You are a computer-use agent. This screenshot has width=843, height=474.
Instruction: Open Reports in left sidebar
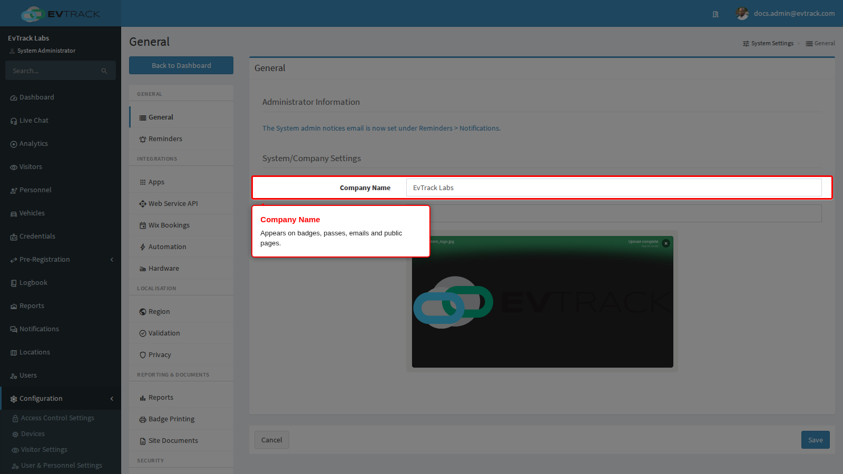(61, 306)
